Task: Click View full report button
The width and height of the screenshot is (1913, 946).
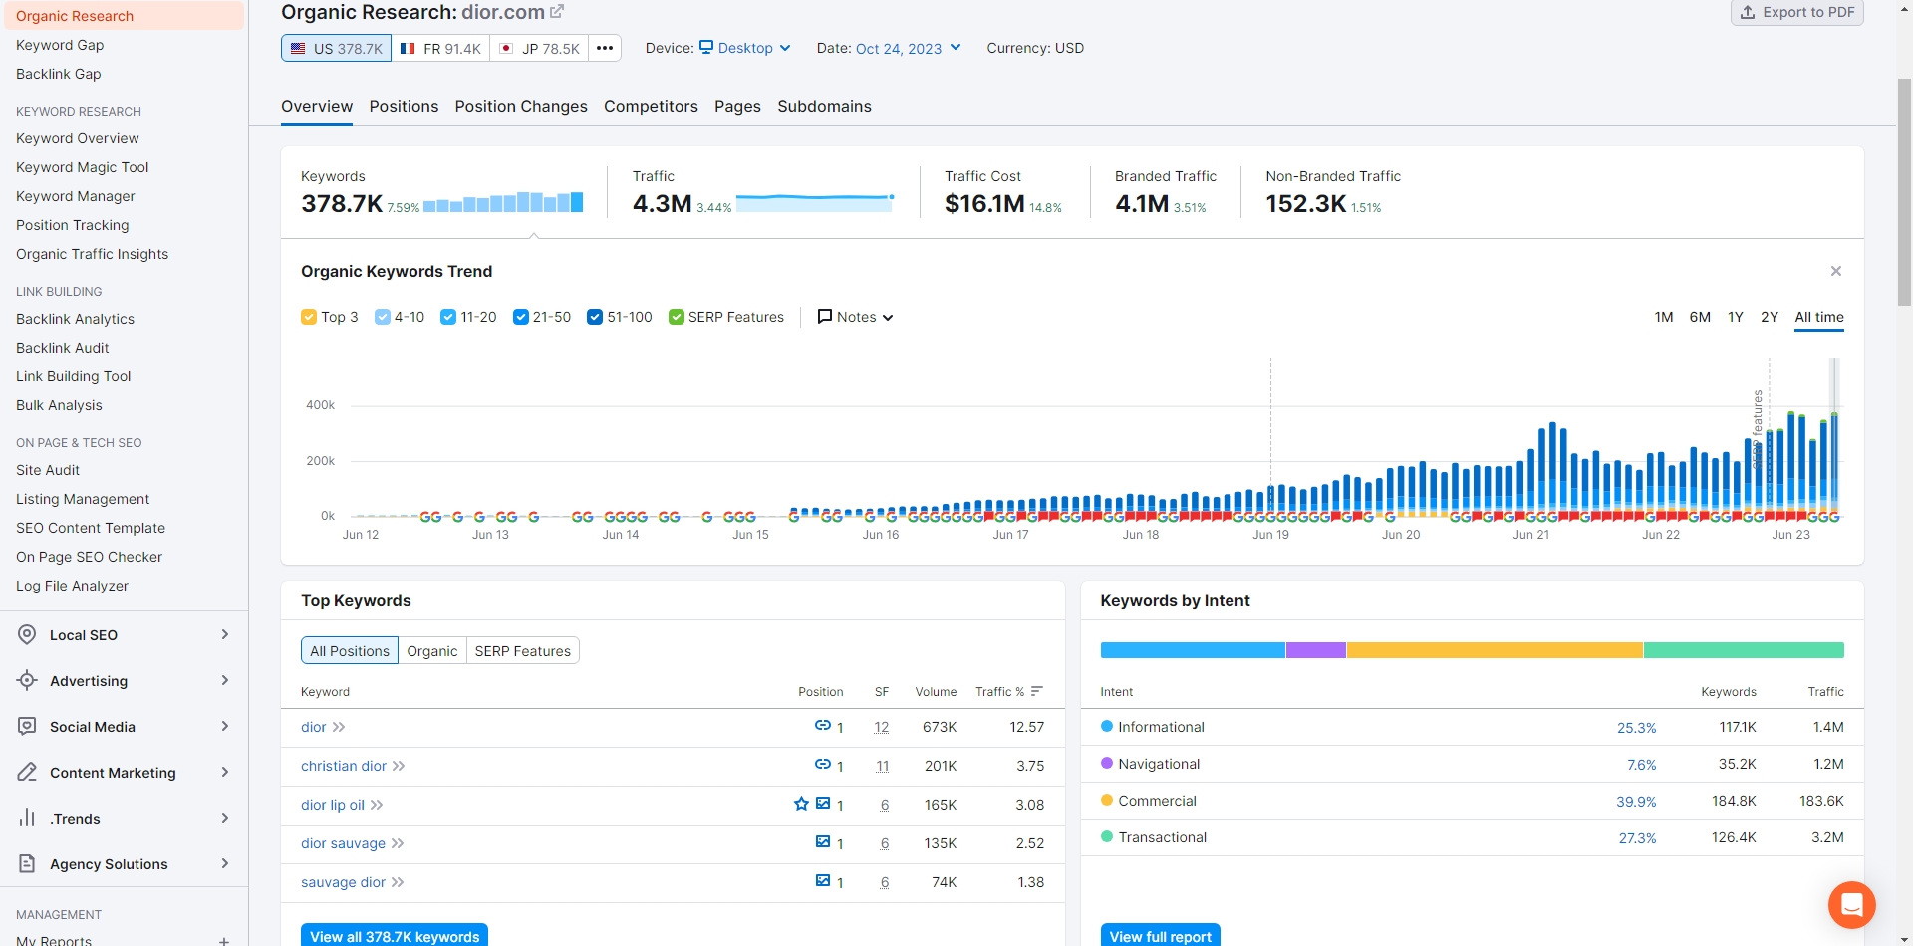Action: [x=1161, y=936]
